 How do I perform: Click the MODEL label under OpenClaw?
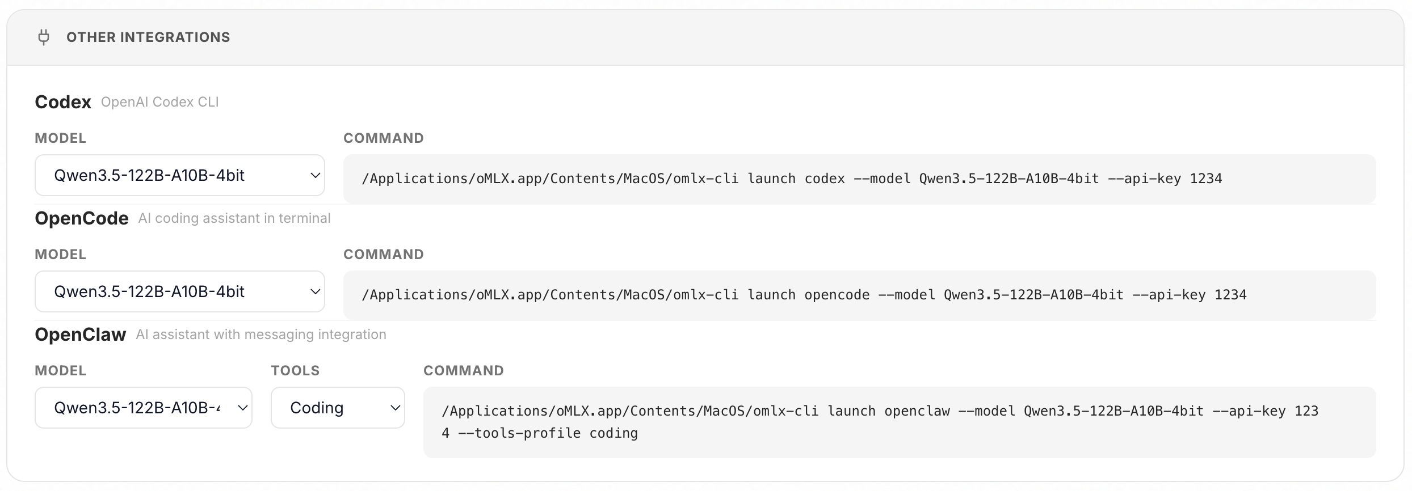(61, 371)
